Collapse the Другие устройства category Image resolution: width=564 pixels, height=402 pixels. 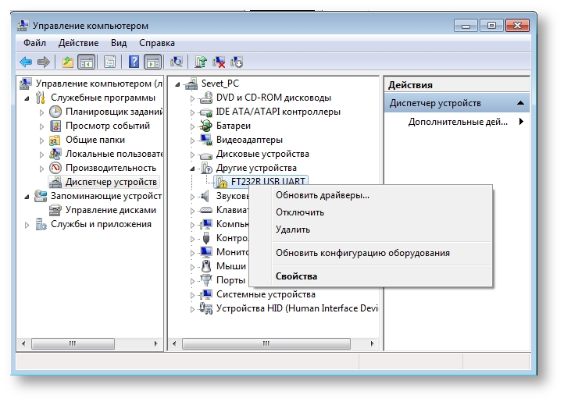coord(192,169)
